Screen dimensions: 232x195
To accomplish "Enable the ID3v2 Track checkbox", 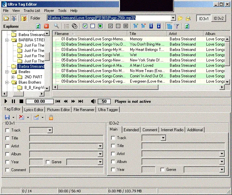I will pyautogui.click(x=113, y=138).
